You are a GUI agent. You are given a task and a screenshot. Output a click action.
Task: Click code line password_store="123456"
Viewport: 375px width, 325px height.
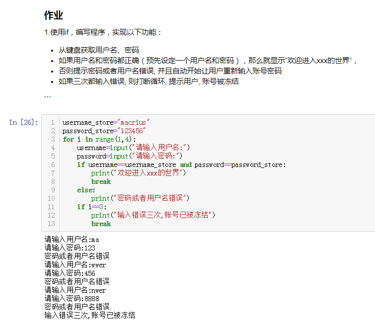click(x=104, y=131)
